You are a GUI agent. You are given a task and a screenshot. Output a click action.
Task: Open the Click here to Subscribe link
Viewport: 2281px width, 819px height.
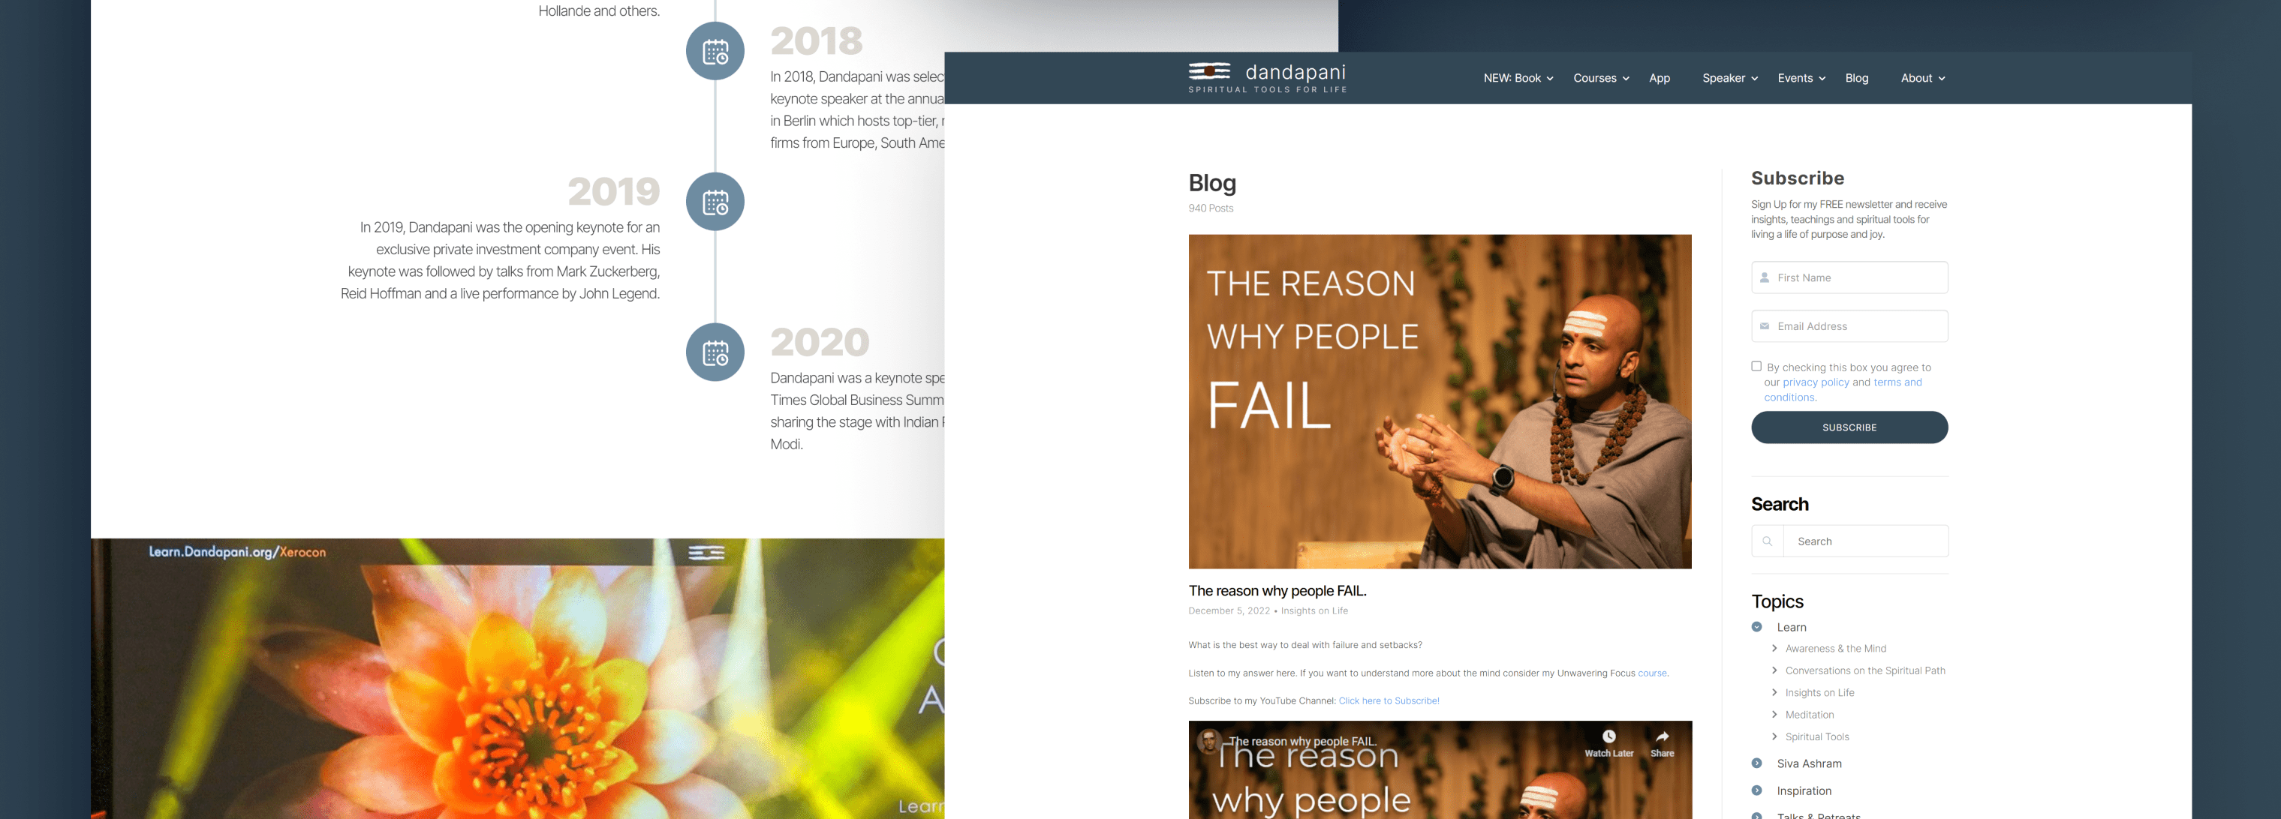1389,700
